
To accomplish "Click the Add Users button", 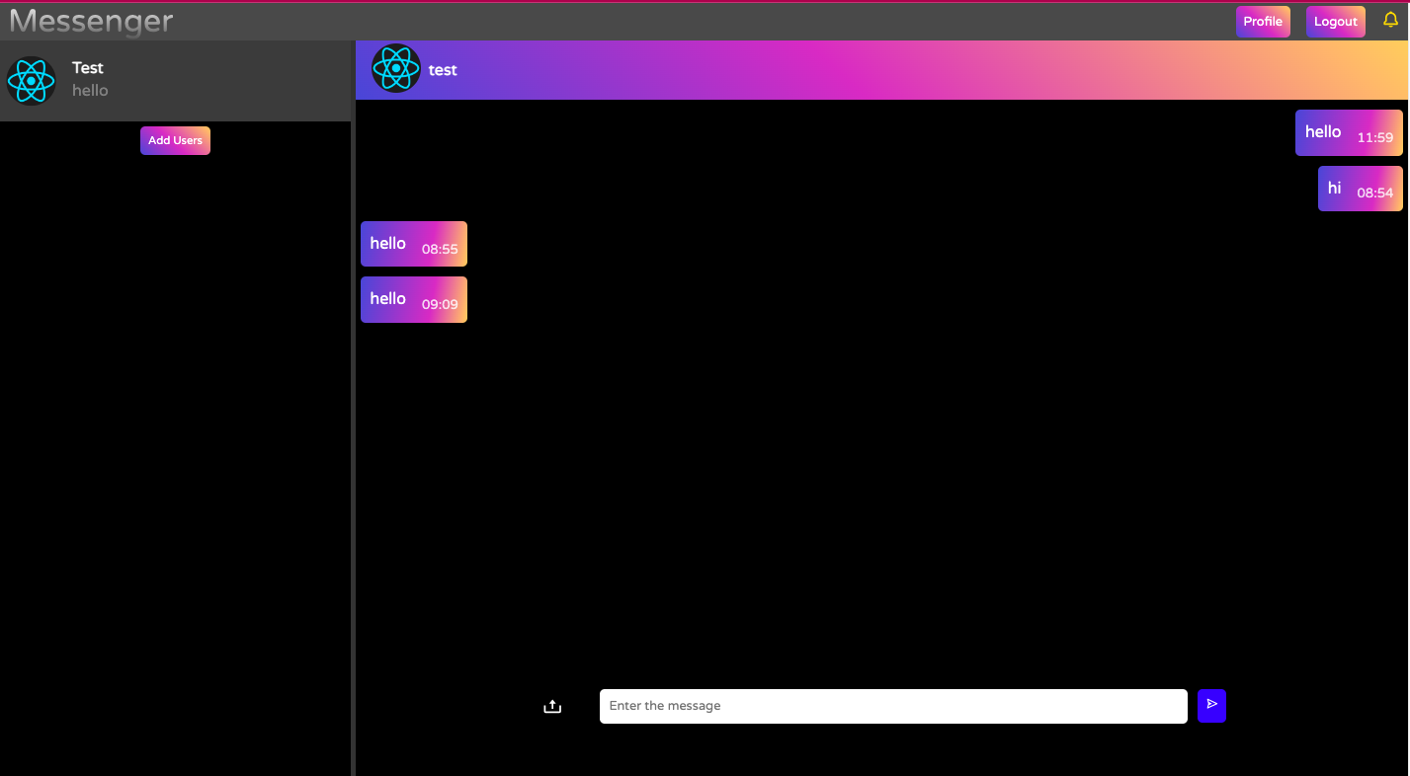I will click(x=175, y=140).
